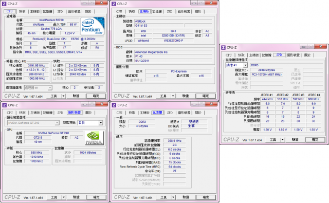Click 工具 button in the SPD window

pyautogui.click(x=273, y=140)
